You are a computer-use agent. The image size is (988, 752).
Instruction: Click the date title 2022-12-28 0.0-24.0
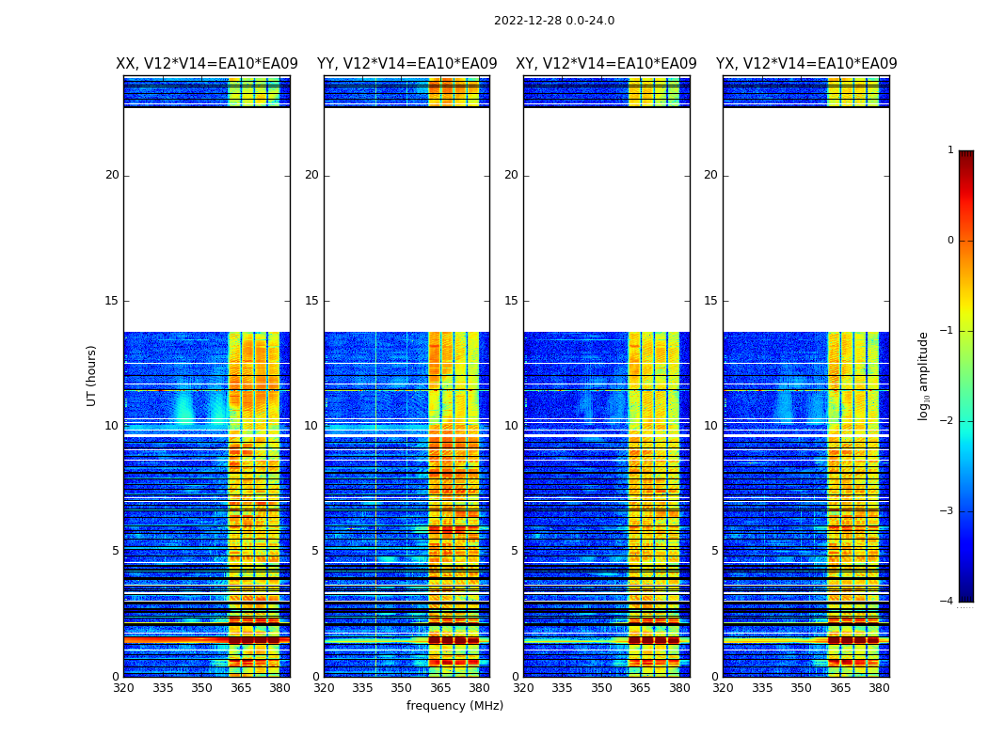pyautogui.click(x=553, y=21)
